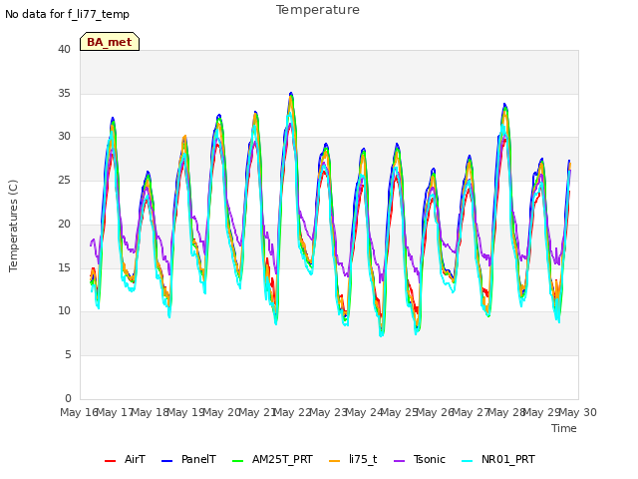638x479 pixels.
Task: Click the 5 y-axis tick value
Action: click(x=68, y=355)
